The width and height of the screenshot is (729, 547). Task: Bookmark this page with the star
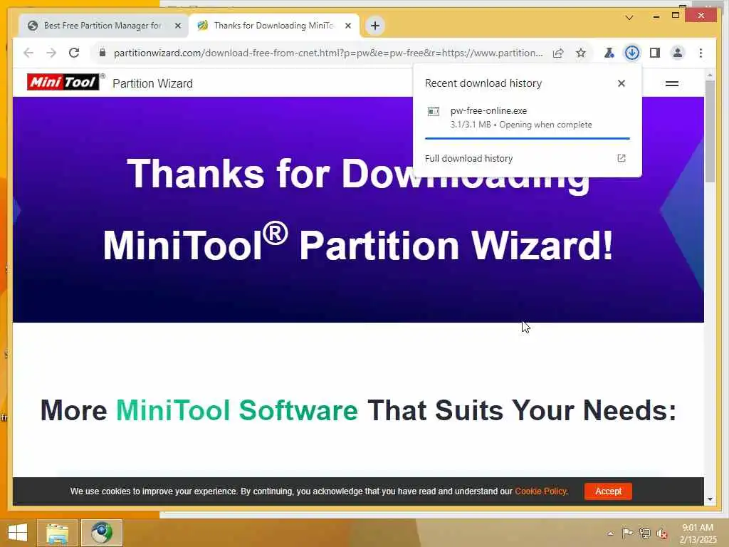(581, 53)
